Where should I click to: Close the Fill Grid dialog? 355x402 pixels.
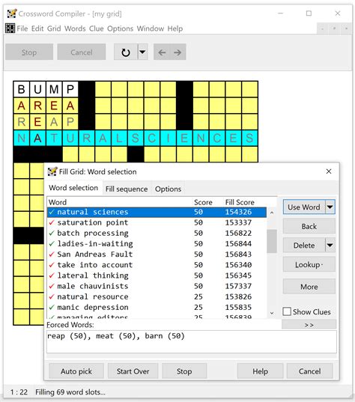pos(329,171)
